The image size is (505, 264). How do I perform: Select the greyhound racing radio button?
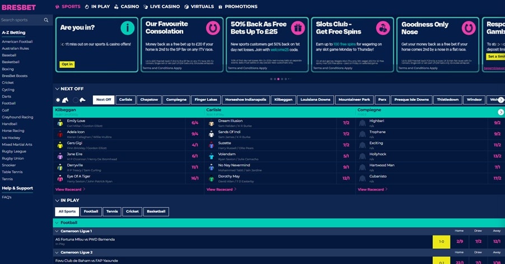(76, 100)
